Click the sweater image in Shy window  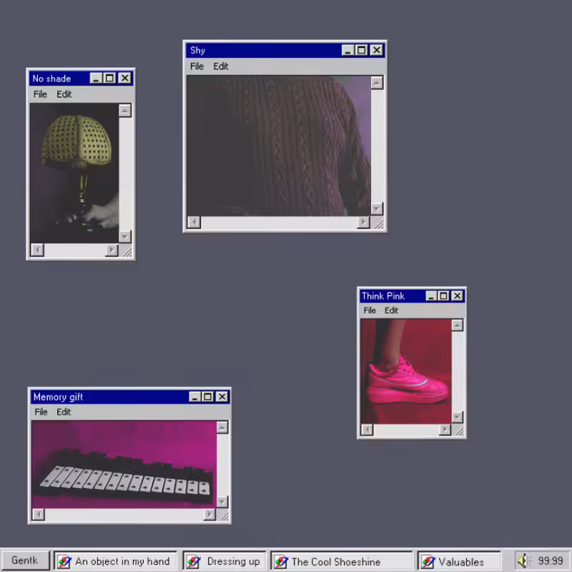(279, 146)
